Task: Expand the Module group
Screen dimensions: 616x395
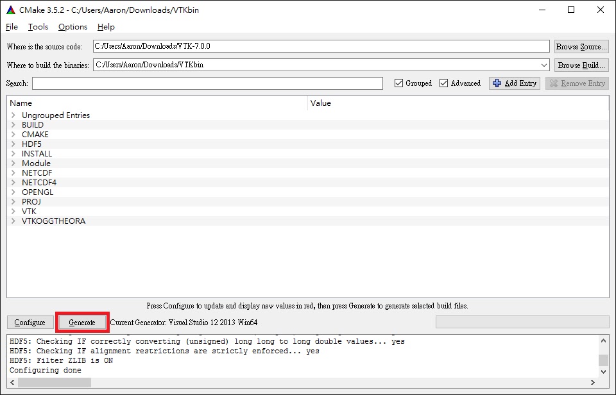Action: coord(13,164)
